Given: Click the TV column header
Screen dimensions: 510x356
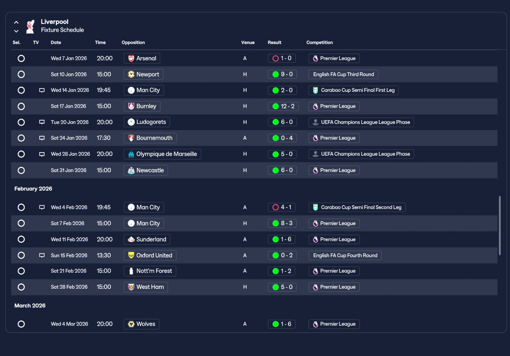Looking at the screenshot, I should (x=36, y=42).
